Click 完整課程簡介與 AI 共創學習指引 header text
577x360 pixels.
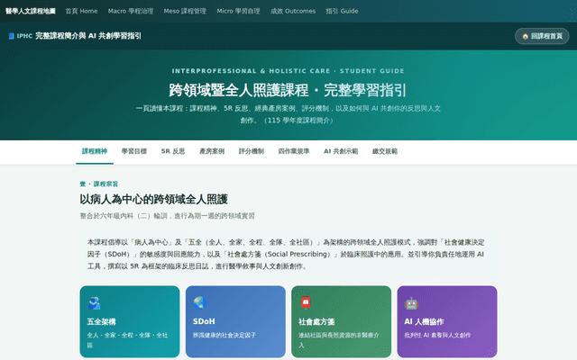click(88, 36)
